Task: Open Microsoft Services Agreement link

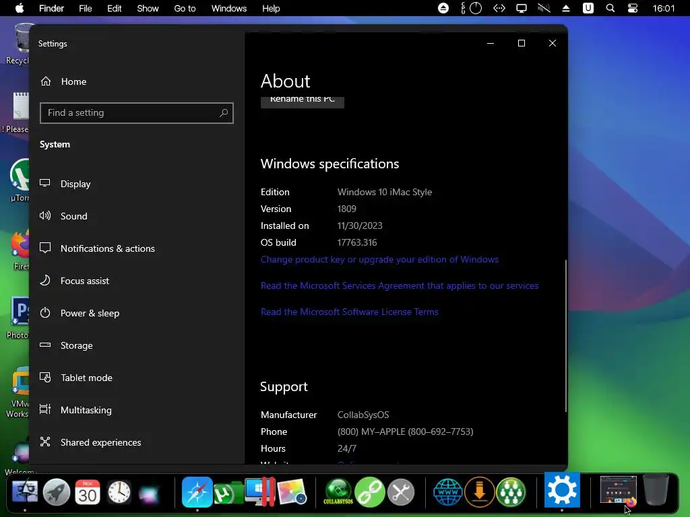Action: (400, 285)
